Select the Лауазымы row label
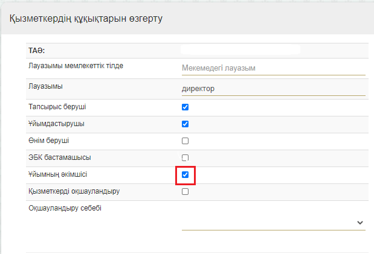 point(46,86)
